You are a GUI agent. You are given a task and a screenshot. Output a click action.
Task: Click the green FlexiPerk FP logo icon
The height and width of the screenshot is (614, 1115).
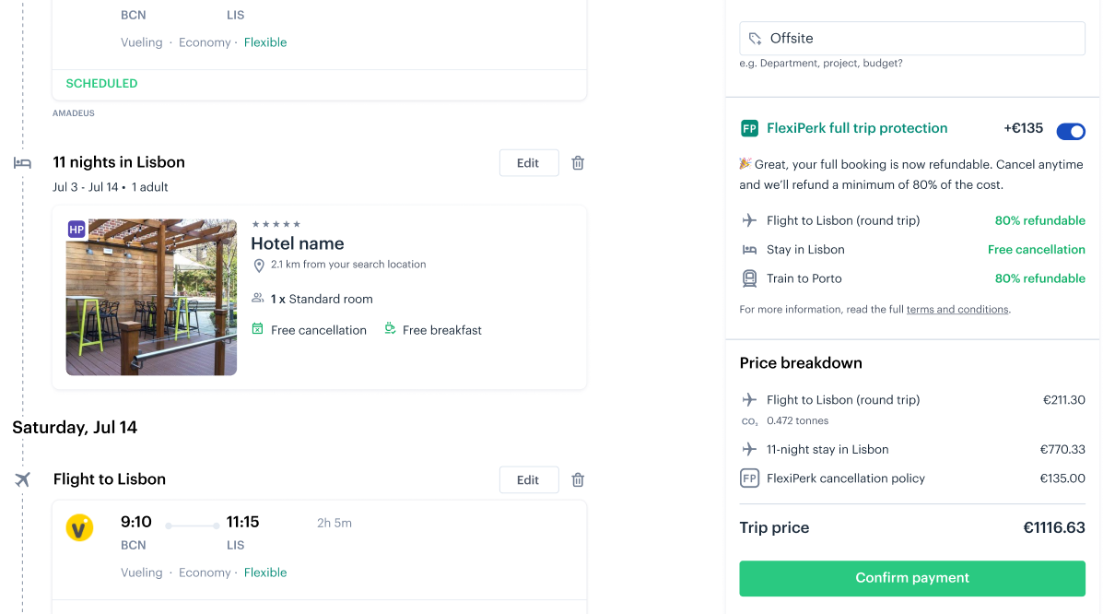click(x=749, y=128)
